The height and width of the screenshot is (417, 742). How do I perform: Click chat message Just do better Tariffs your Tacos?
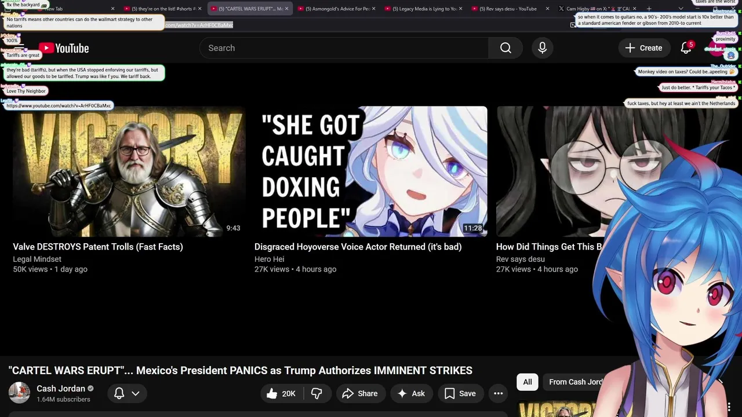[x=698, y=88]
